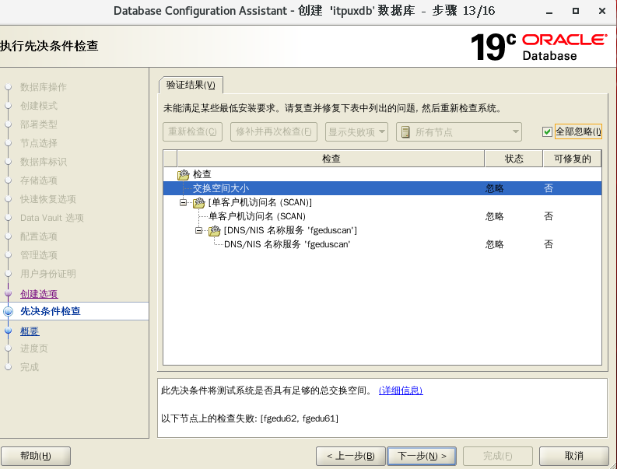Click the folder icon of [单客户机访问名 (SCAN)]
Image resolution: width=617 pixels, height=469 pixels.
click(x=199, y=203)
